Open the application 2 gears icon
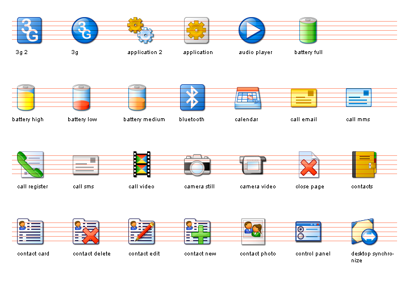The height and width of the screenshot is (293, 409). (x=140, y=31)
